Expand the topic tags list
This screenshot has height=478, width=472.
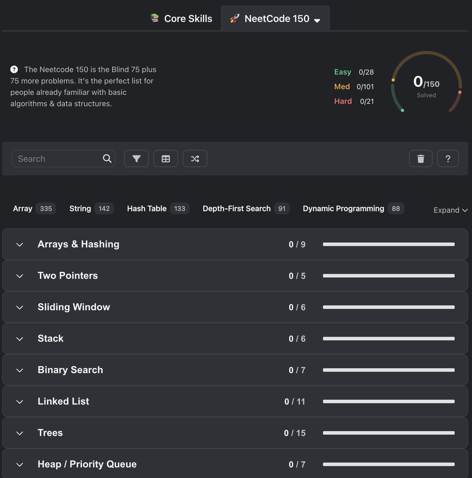[451, 210]
